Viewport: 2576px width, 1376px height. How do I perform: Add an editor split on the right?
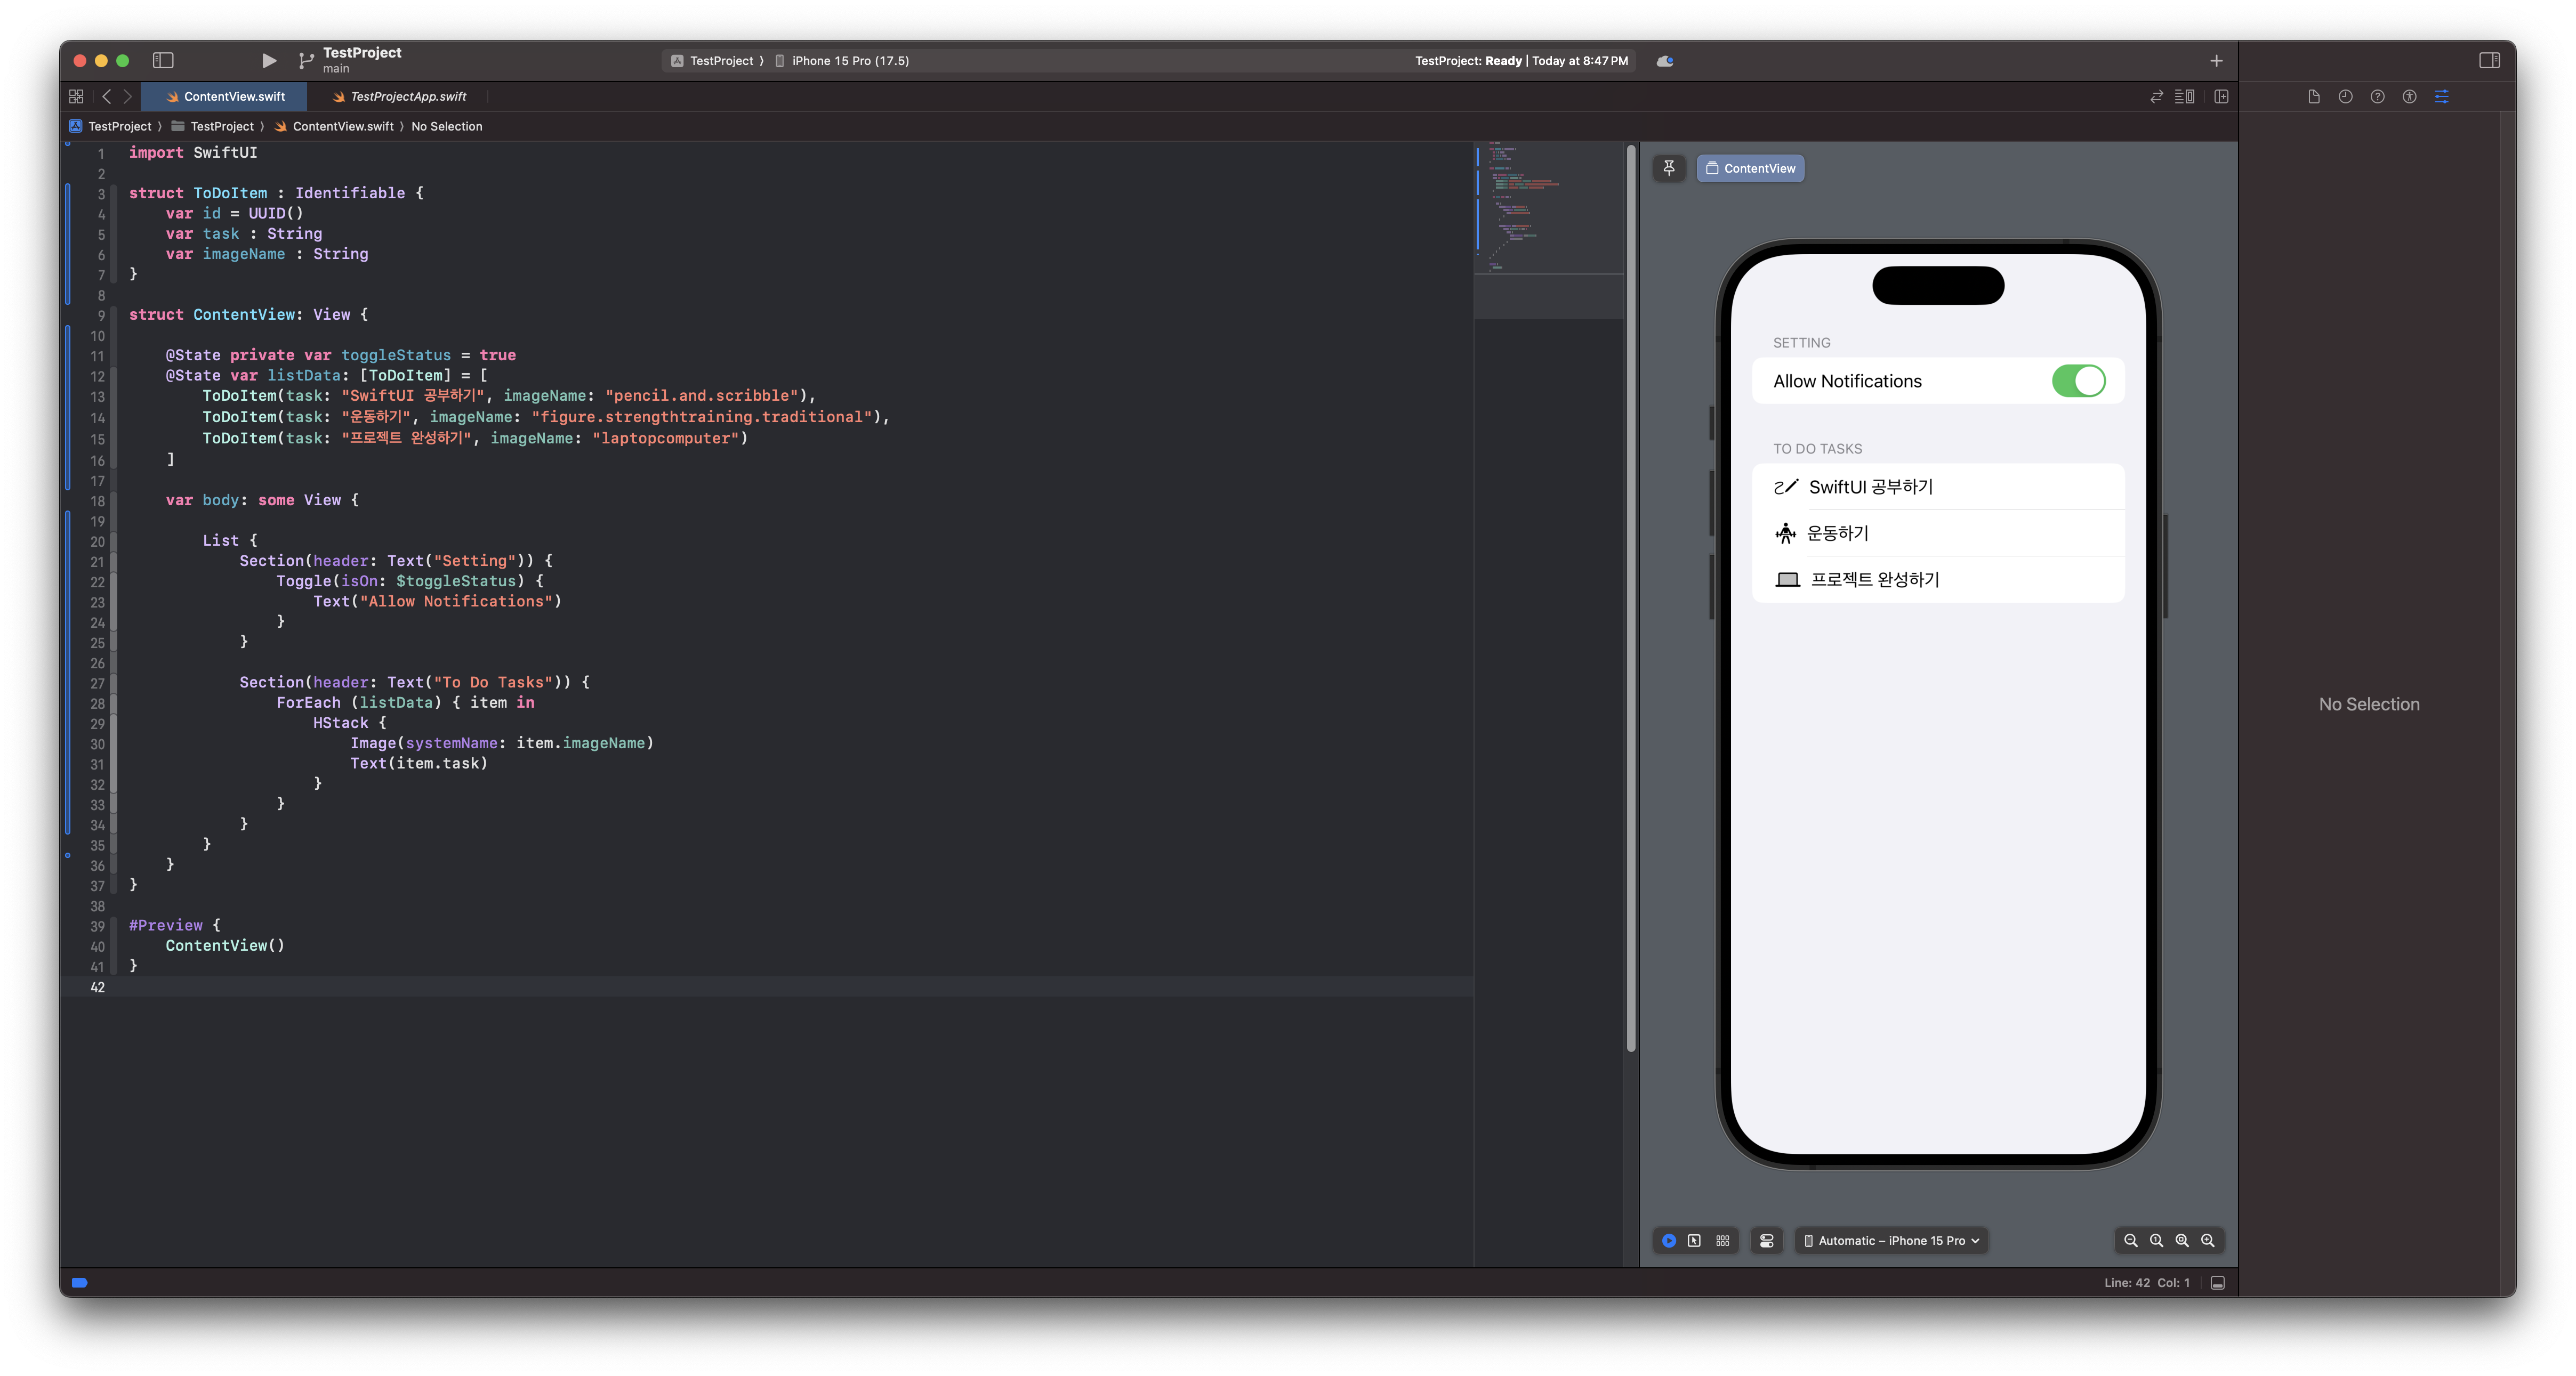[x=2221, y=97]
